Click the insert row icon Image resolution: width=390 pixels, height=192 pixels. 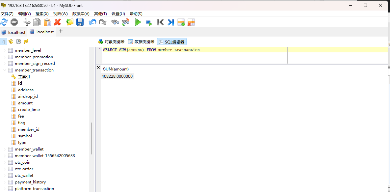pyautogui.click(x=181, y=22)
